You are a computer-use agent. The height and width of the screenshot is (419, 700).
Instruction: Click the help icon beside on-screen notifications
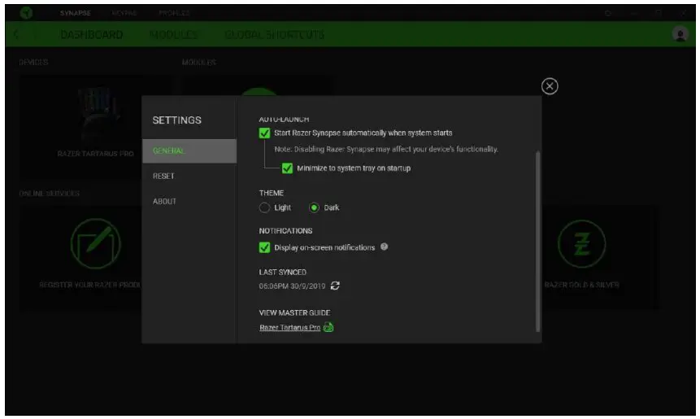click(384, 247)
